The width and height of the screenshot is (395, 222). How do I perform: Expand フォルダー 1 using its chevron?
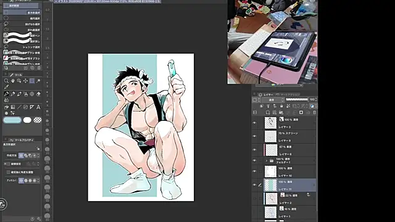coord(266,160)
